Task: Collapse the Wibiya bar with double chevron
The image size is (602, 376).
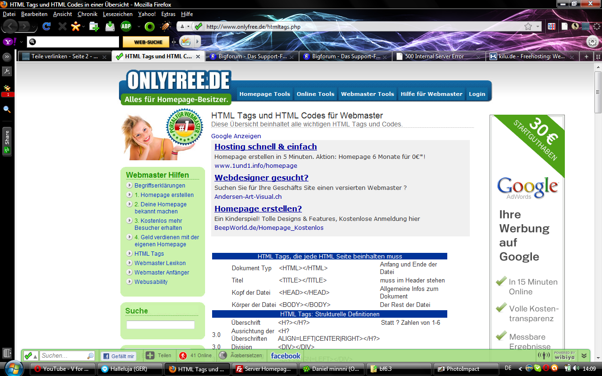Action: pyautogui.click(x=584, y=356)
